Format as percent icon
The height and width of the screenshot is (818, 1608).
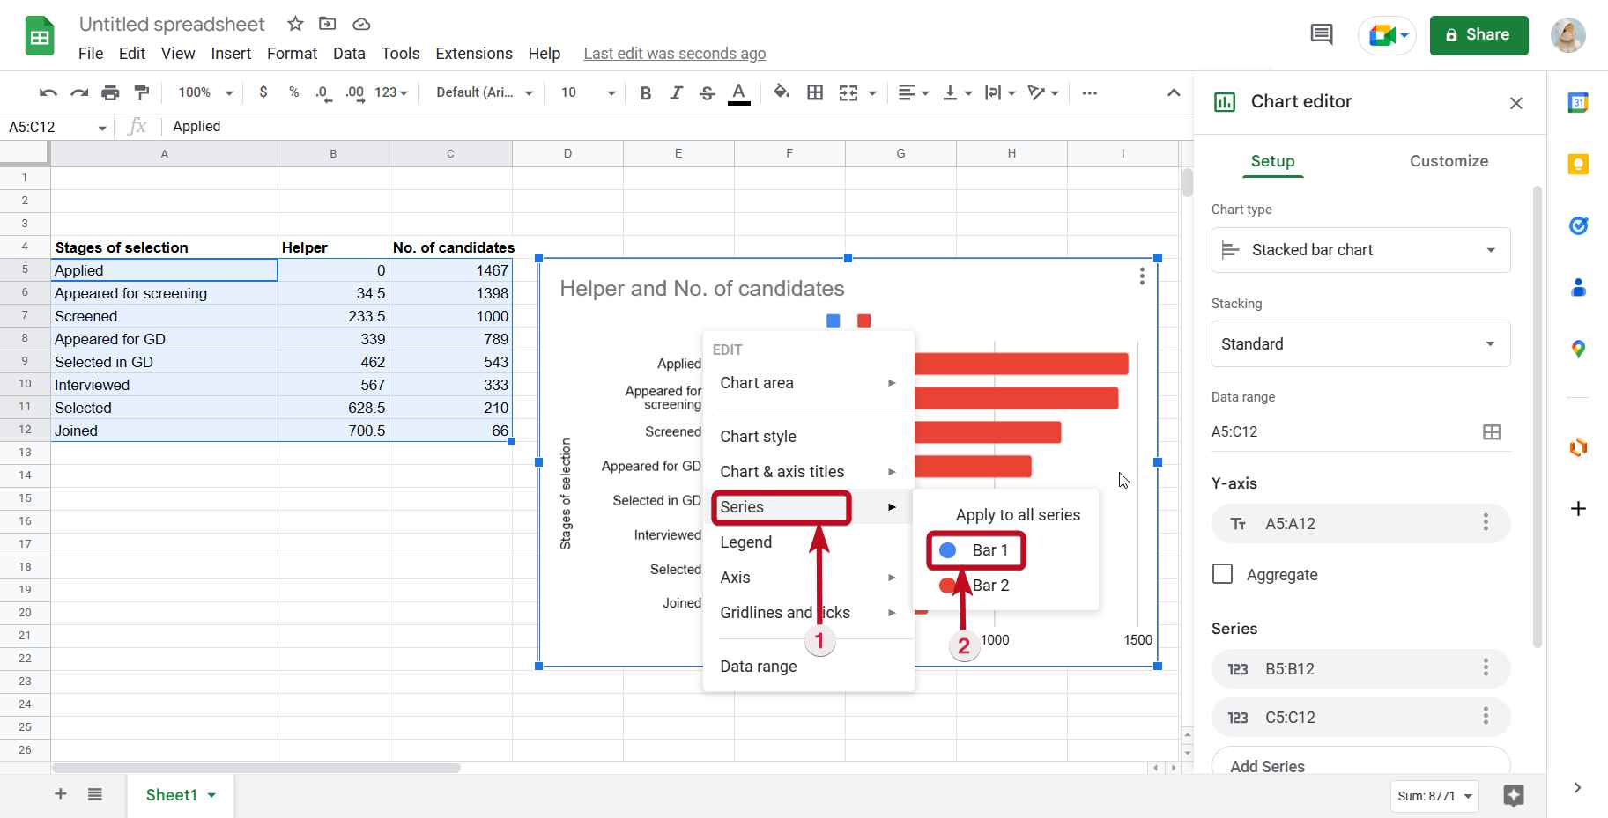[x=293, y=92]
